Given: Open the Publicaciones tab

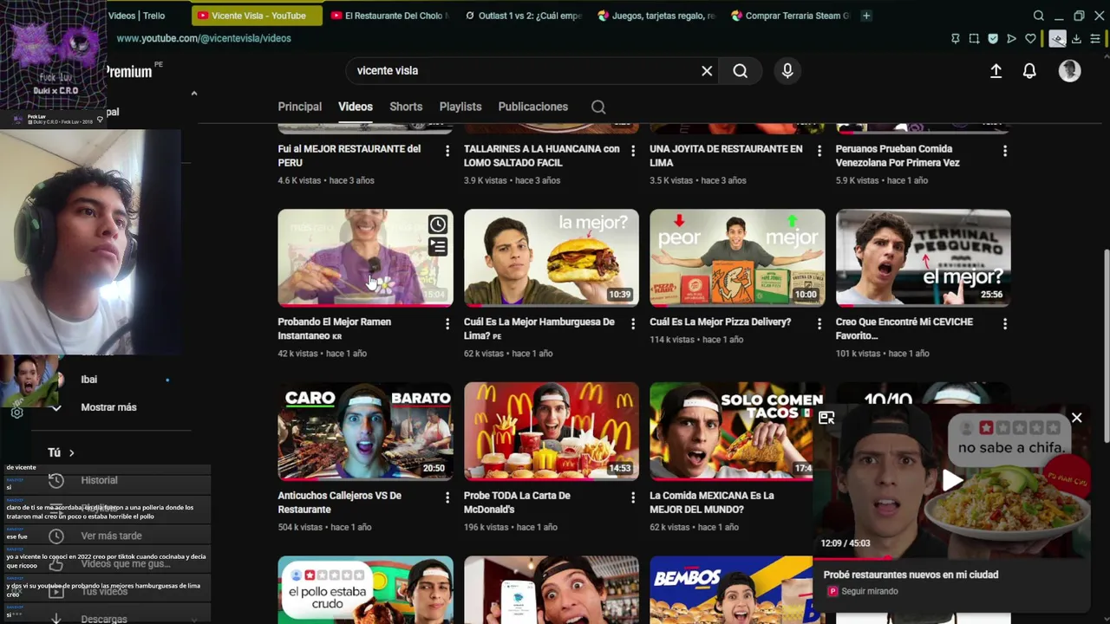Looking at the screenshot, I should tap(533, 107).
